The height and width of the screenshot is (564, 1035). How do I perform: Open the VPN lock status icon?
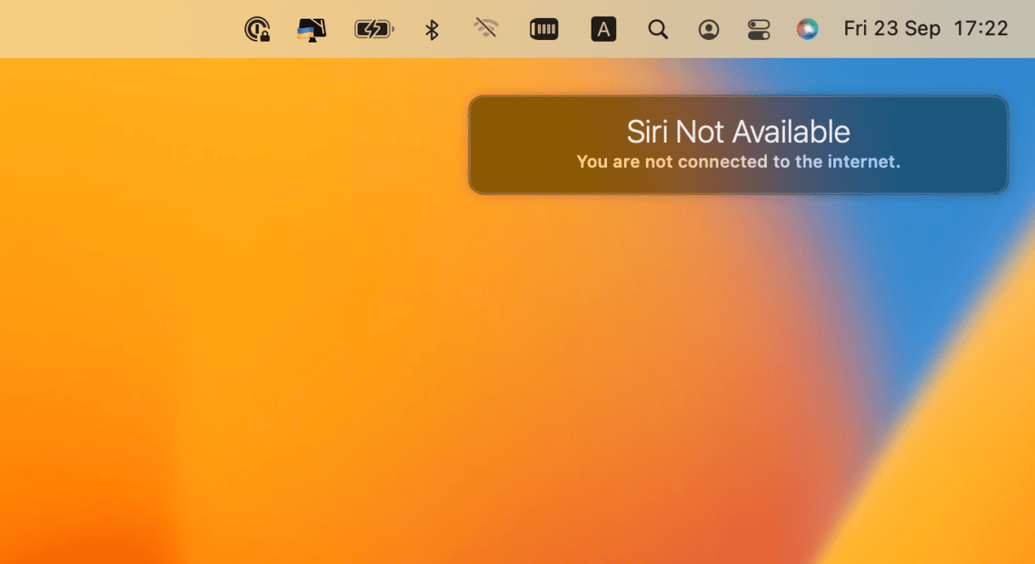[x=257, y=30]
